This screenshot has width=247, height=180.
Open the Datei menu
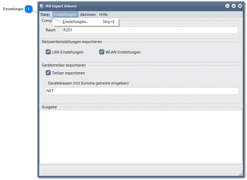[x=45, y=15]
